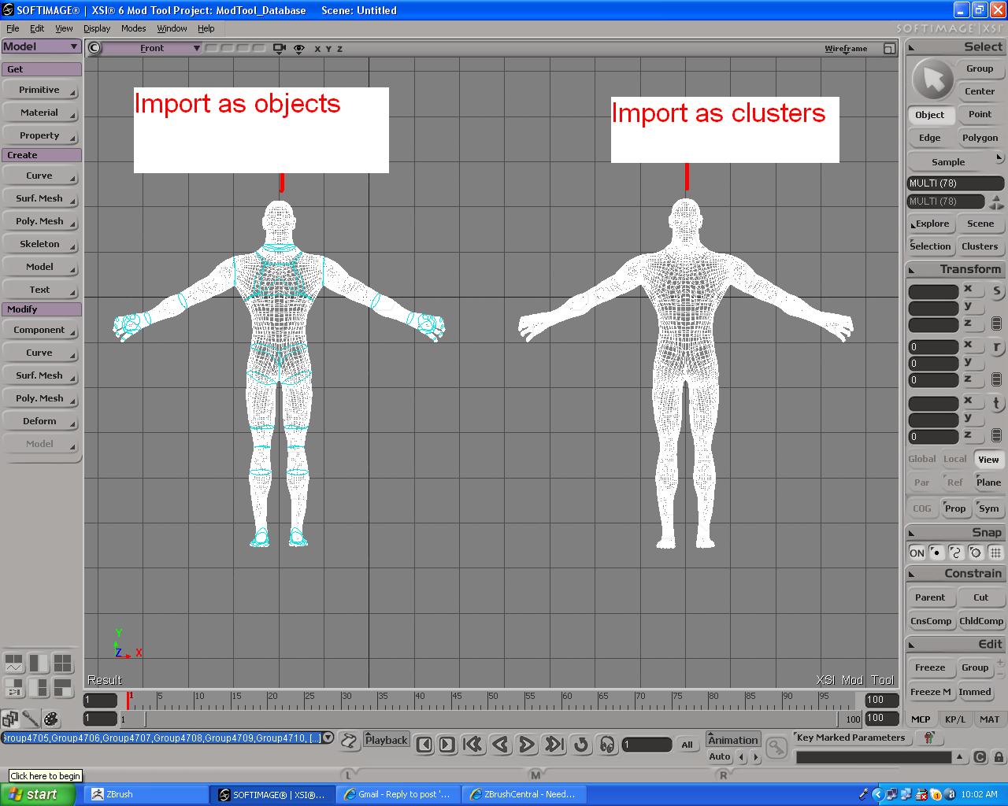Toggle Snap ON button
Image resolution: width=1008 pixels, height=806 pixels.
pos(917,553)
